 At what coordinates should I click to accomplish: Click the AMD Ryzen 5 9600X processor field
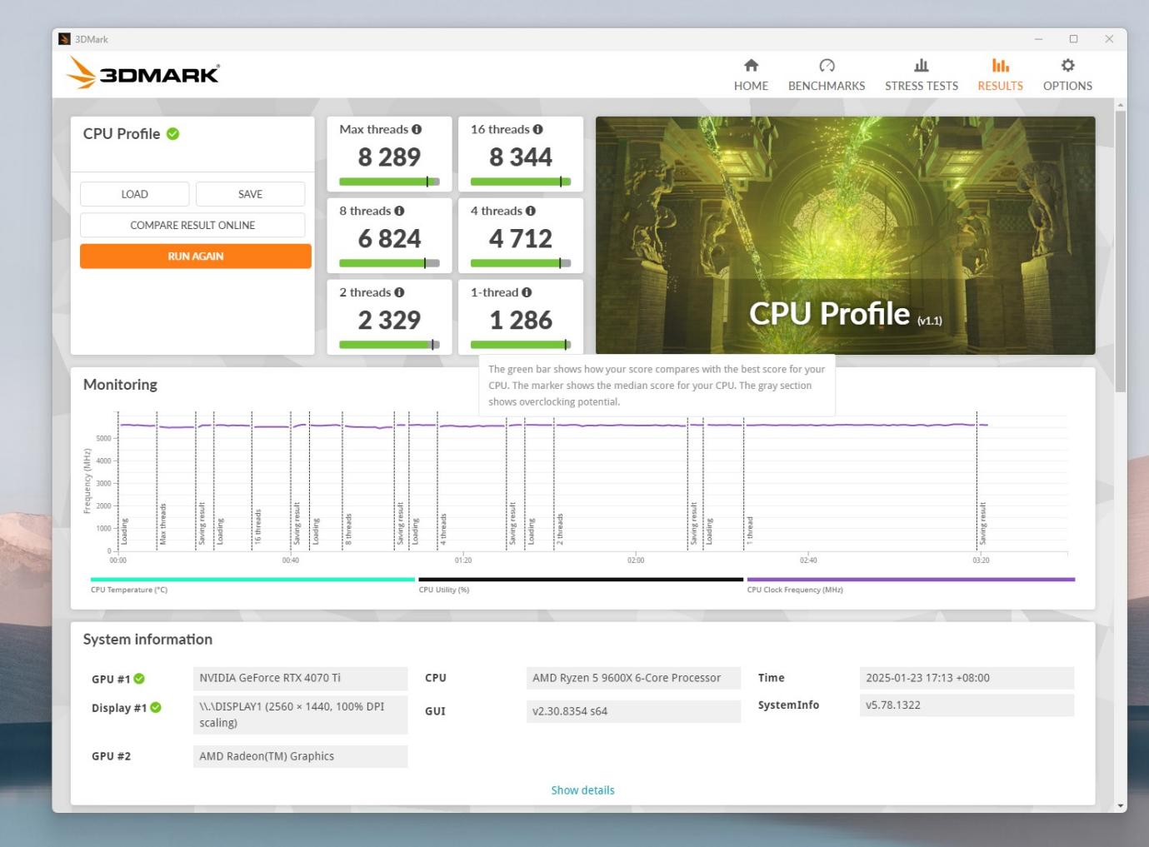[633, 678]
